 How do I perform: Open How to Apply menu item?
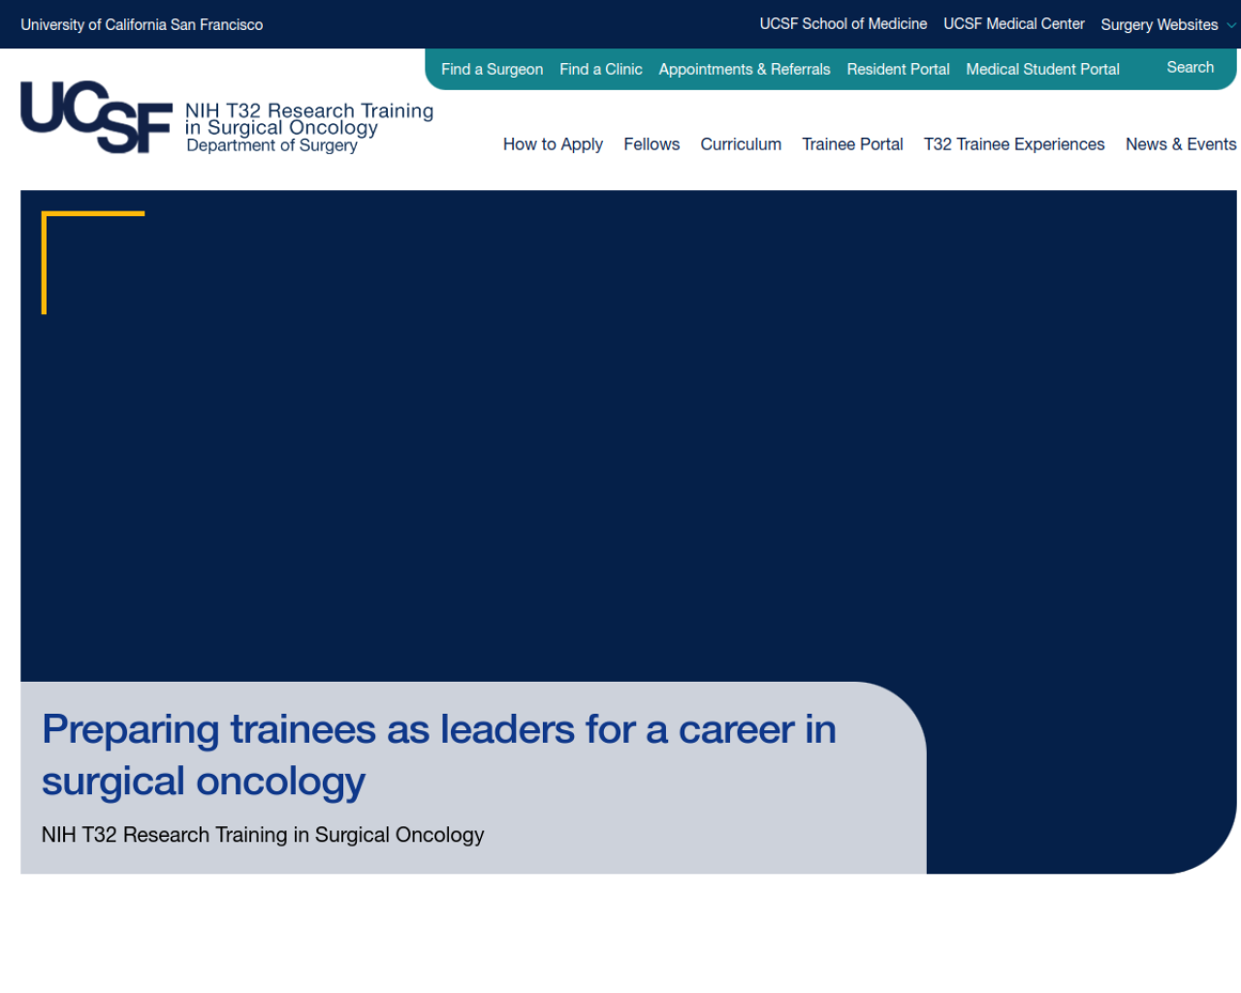click(x=553, y=144)
